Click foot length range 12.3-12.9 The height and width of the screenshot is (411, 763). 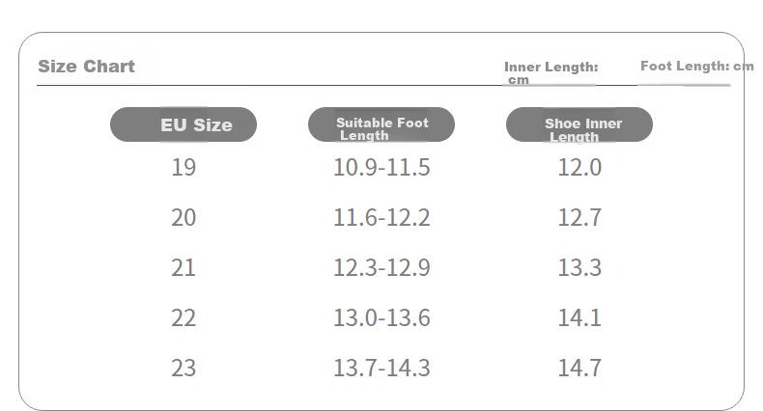(x=381, y=267)
